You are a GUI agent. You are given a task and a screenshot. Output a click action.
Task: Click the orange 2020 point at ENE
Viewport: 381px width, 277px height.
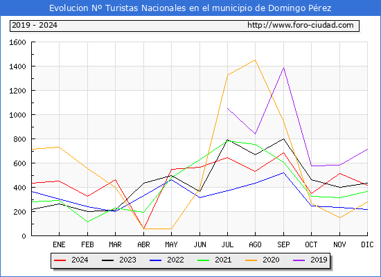tap(59, 147)
